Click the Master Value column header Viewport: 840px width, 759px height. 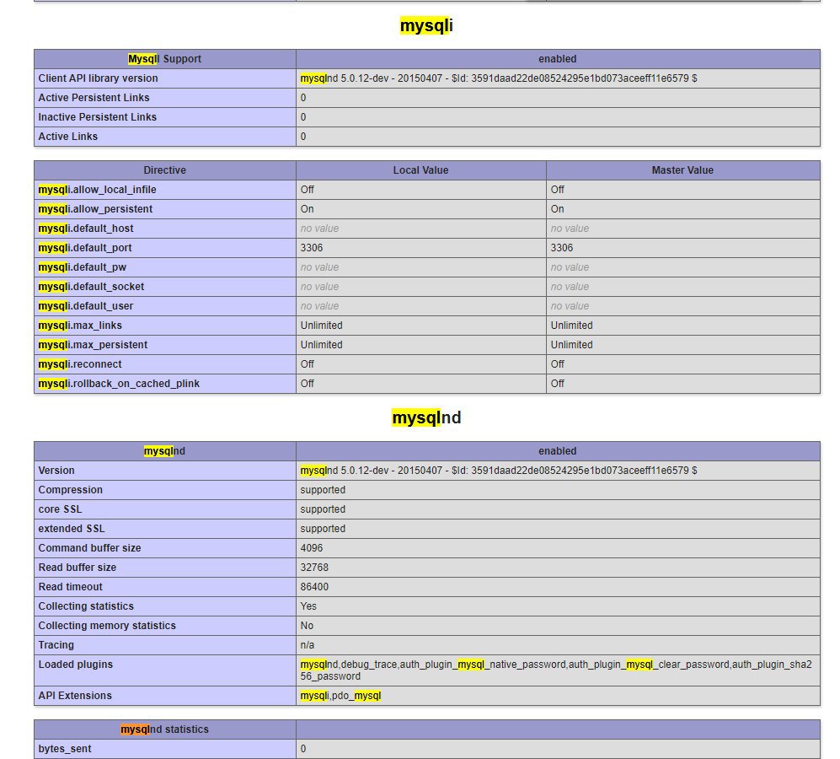point(682,170)
